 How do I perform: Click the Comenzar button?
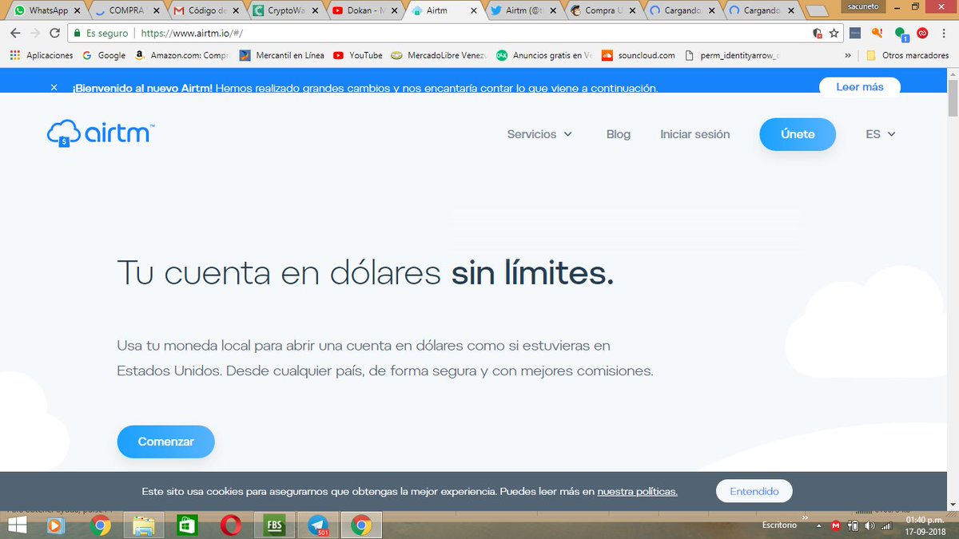click(x=166, y=442)
